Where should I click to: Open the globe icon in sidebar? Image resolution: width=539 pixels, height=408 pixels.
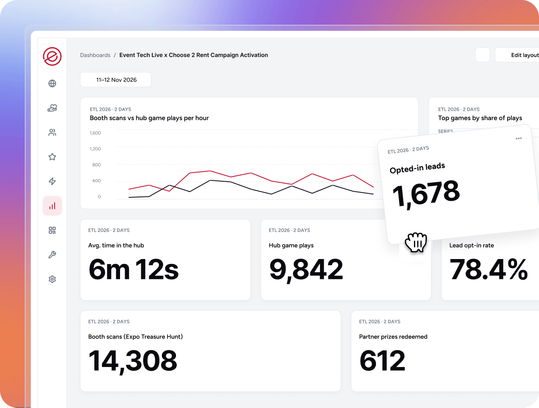click(52, 84)
